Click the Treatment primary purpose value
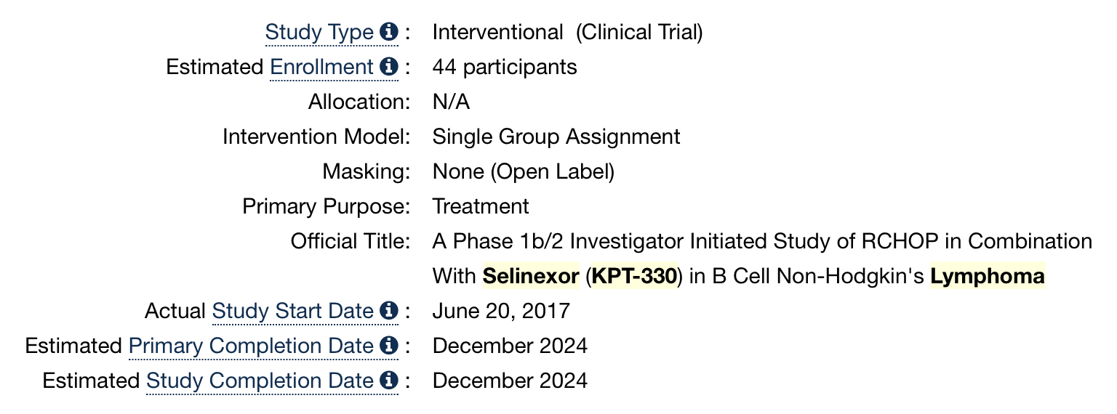Image resolution: width=1117 pixels, height=414 pixels. tap(481, 206)
